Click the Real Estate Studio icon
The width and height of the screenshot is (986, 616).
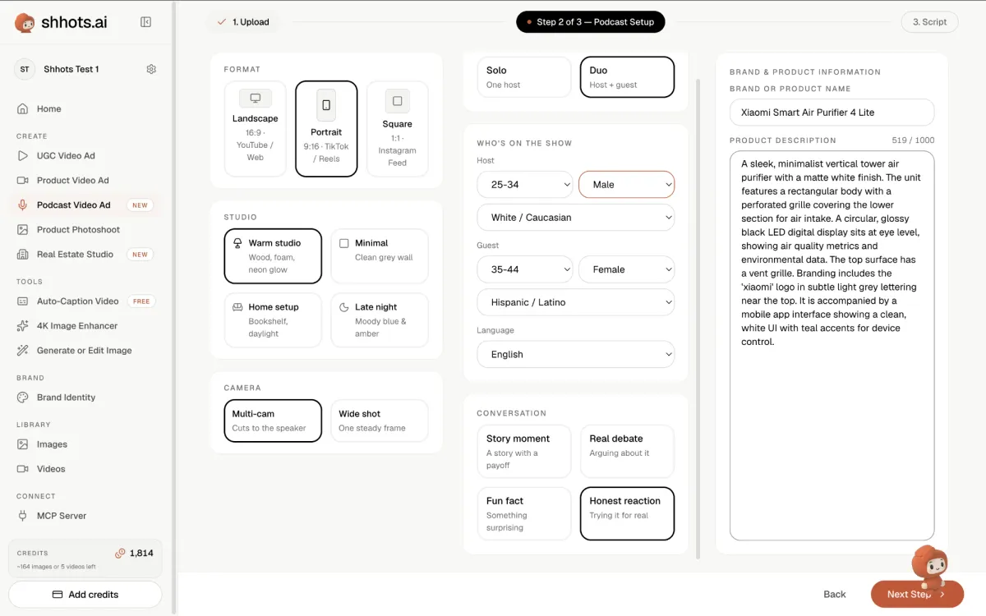click(x=23, y=254)
